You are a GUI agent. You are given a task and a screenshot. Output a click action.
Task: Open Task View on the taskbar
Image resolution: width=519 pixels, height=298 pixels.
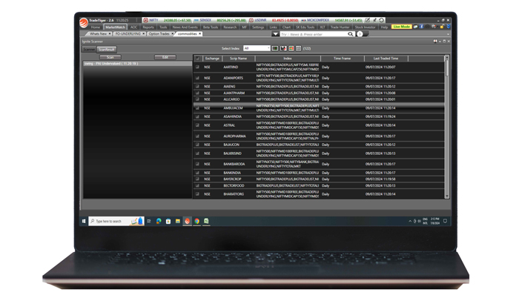point(149,221)
